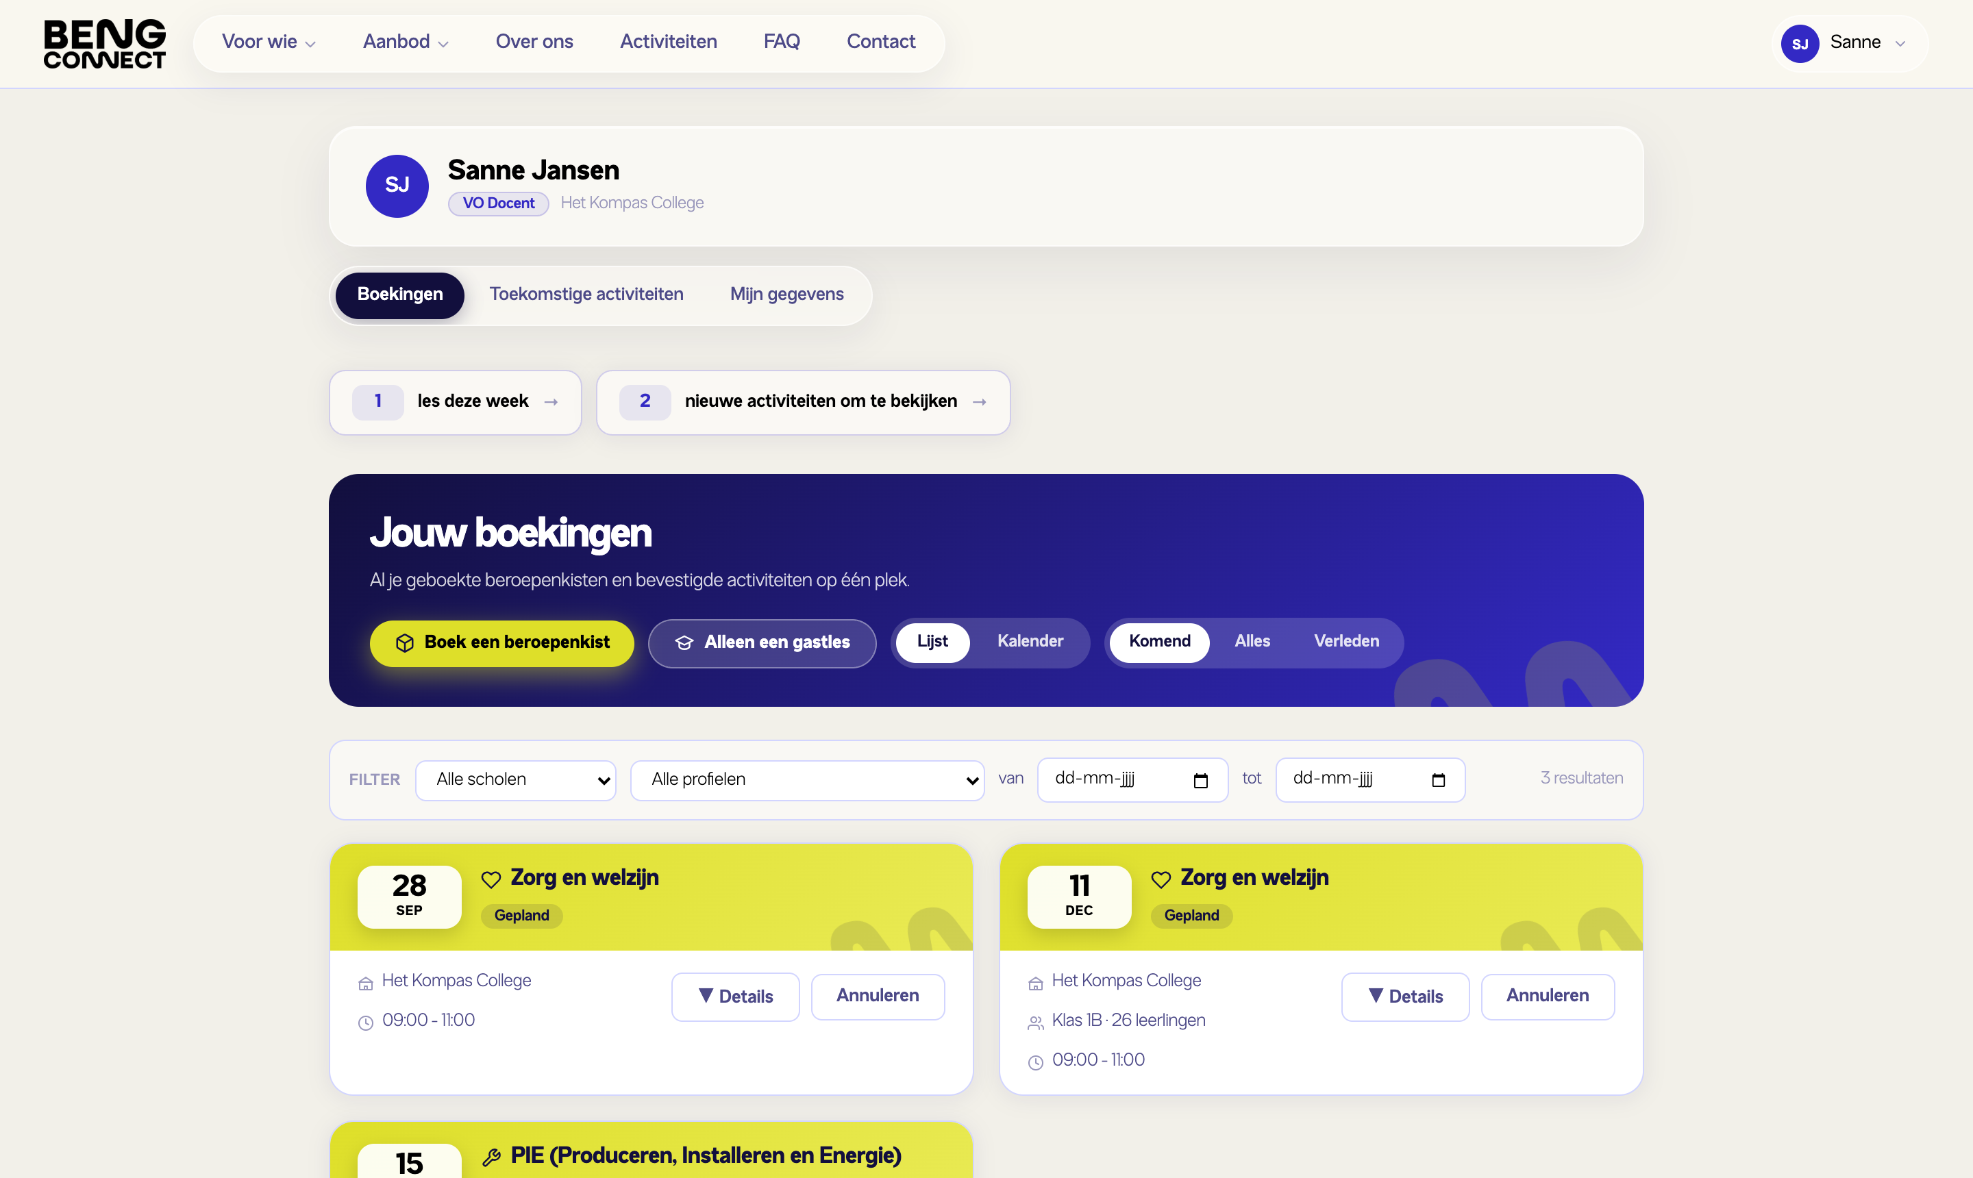
Task: Click 'Klas 1B · 26 leerlingen' text
Action: pyautogui.click(x=1128, y=1021)
